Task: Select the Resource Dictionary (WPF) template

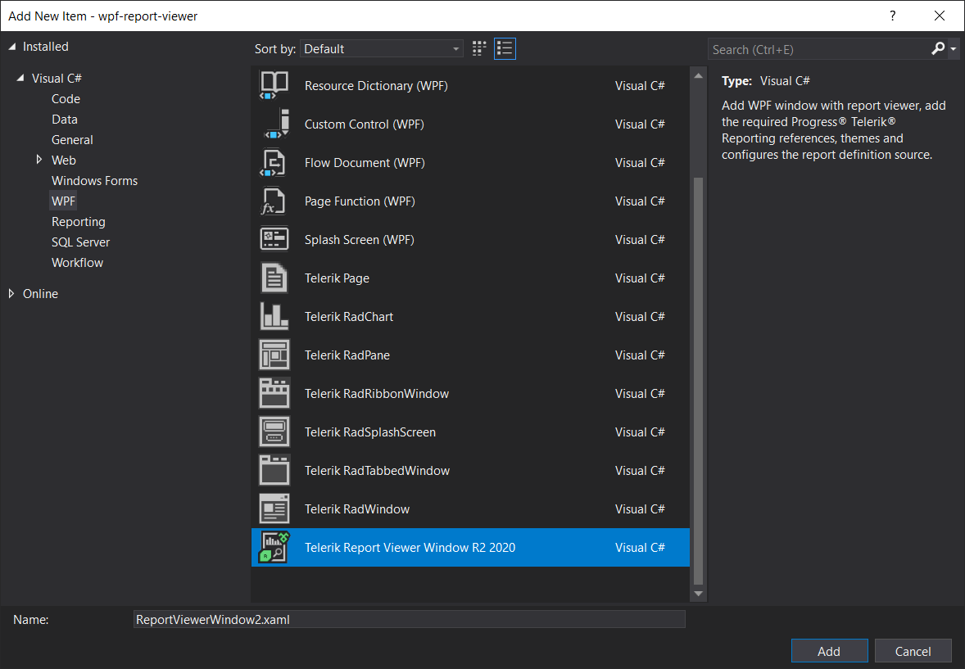Action: click(x=471, y=85)
